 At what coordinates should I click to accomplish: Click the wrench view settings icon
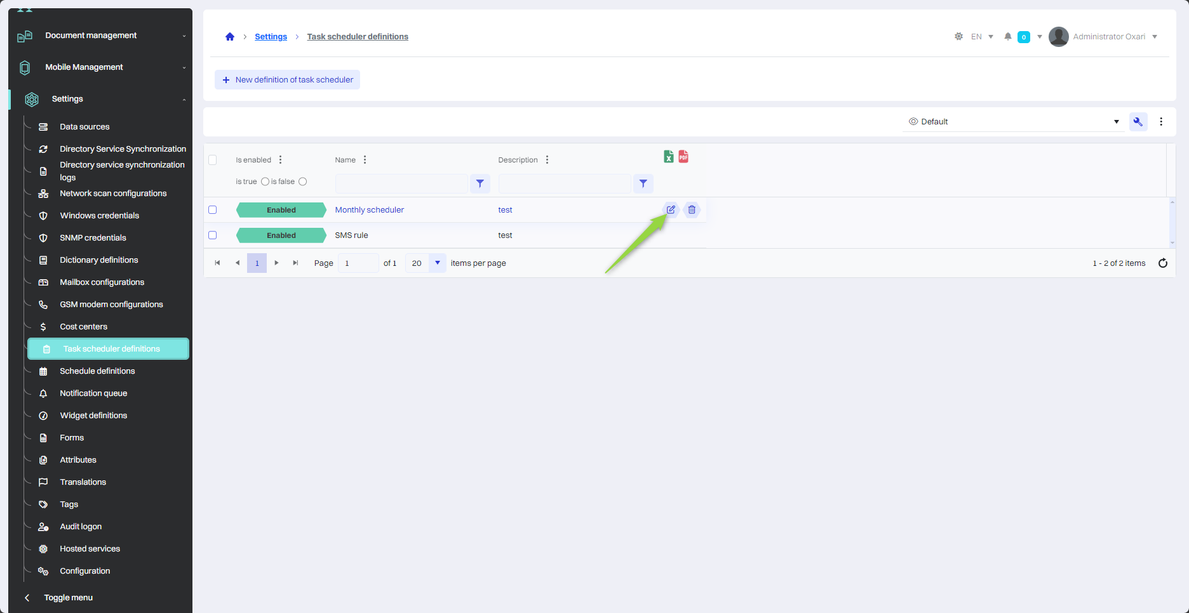tap(1138, 122)
